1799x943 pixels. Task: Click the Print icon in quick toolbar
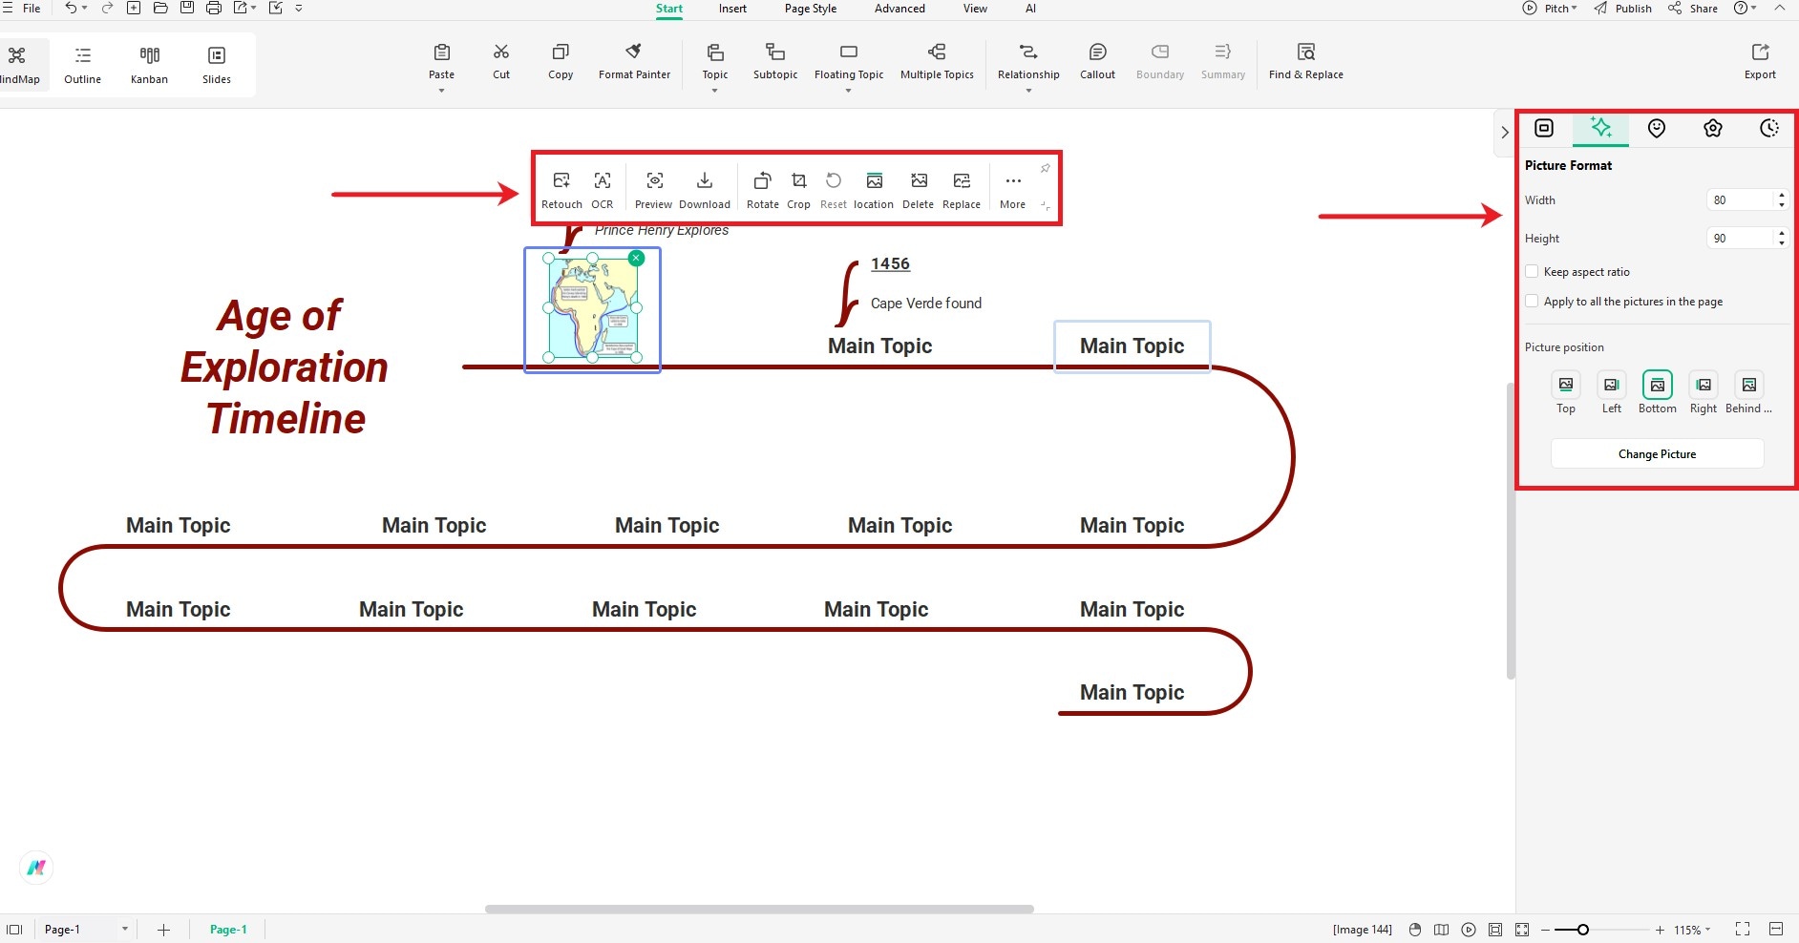[x=214, y=8]
